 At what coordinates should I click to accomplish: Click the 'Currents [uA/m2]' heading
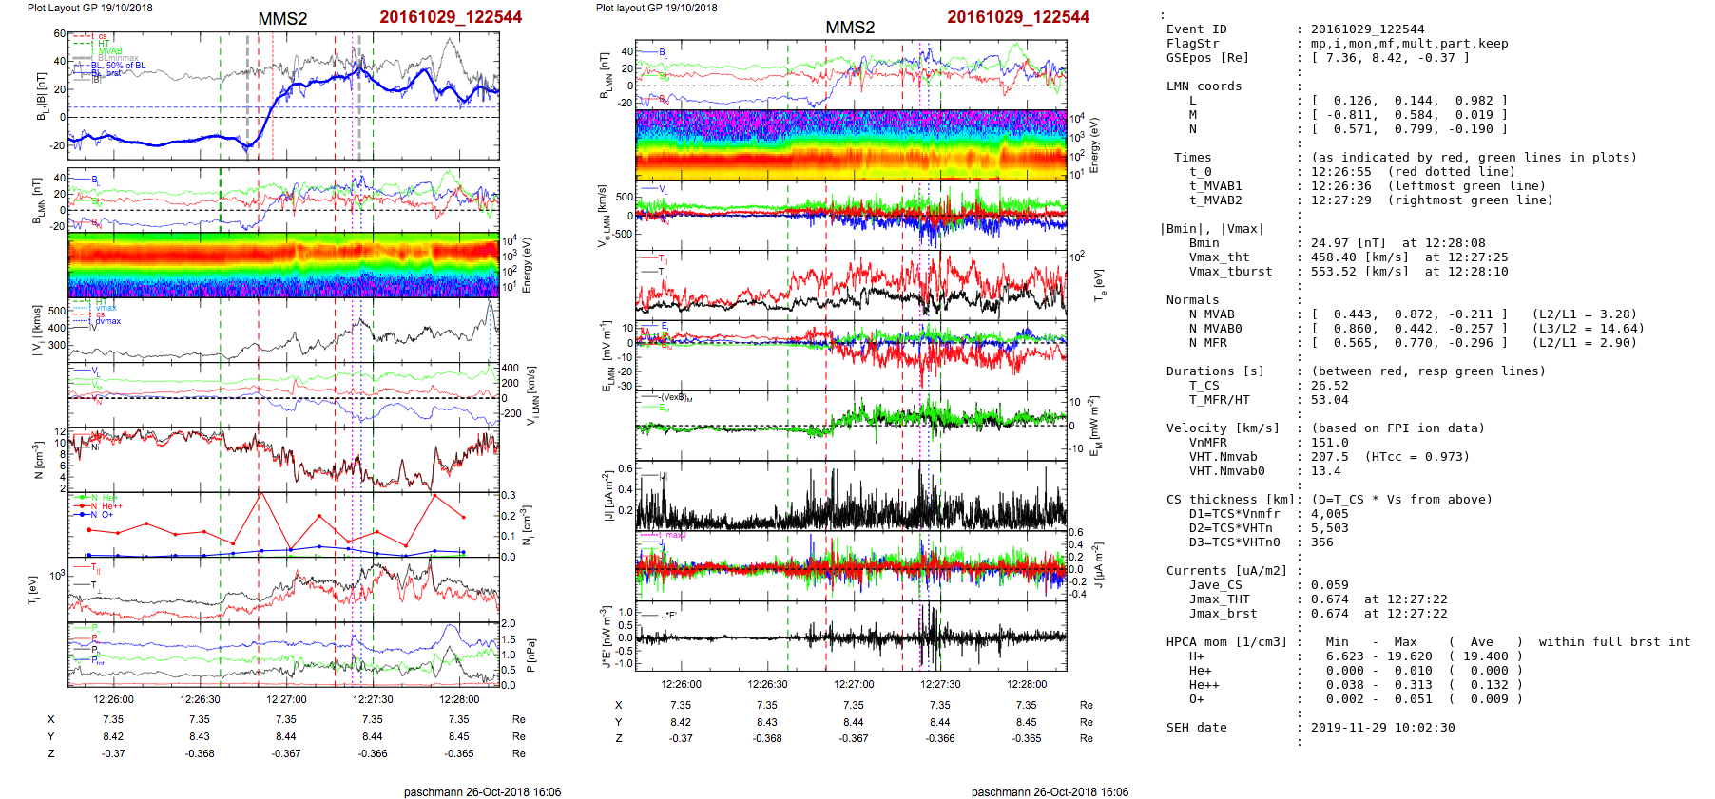[1226, 571]
